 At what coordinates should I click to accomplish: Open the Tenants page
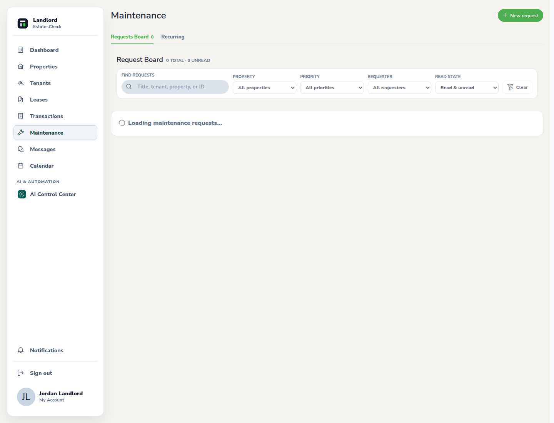[55, 83]
